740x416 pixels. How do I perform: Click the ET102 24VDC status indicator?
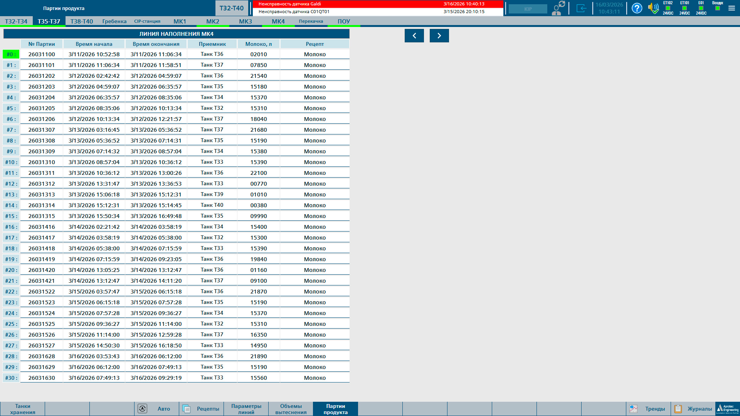668,8
